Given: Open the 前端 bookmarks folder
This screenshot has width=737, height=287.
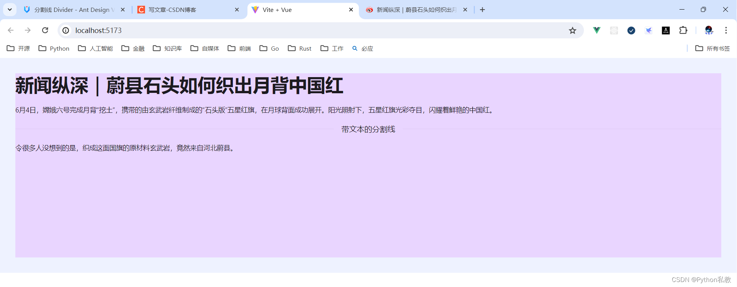Looking at the screenshot, I should click(x=239, y=48).
